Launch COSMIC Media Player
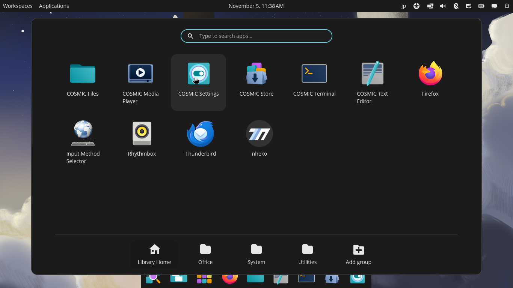Image resolution: width=513 pixels, height=288 pixels. point(140,82)
